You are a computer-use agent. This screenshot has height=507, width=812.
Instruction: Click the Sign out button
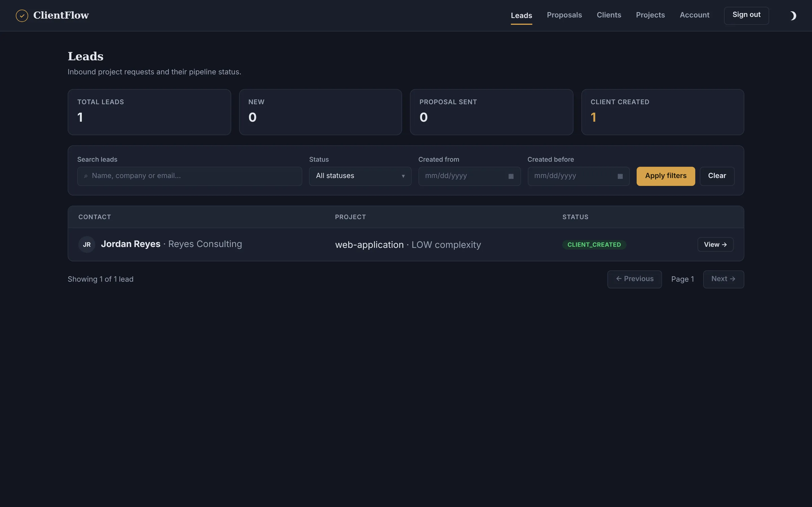pos(746,15)
